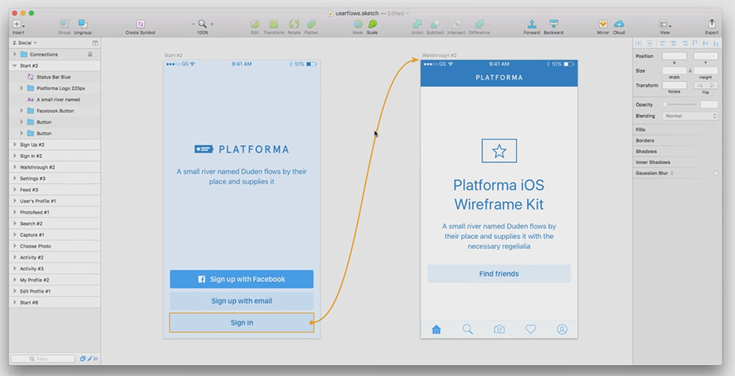Toggle the size proportions lock
Viewport: 735px width, 376px height.
[690, 70]
